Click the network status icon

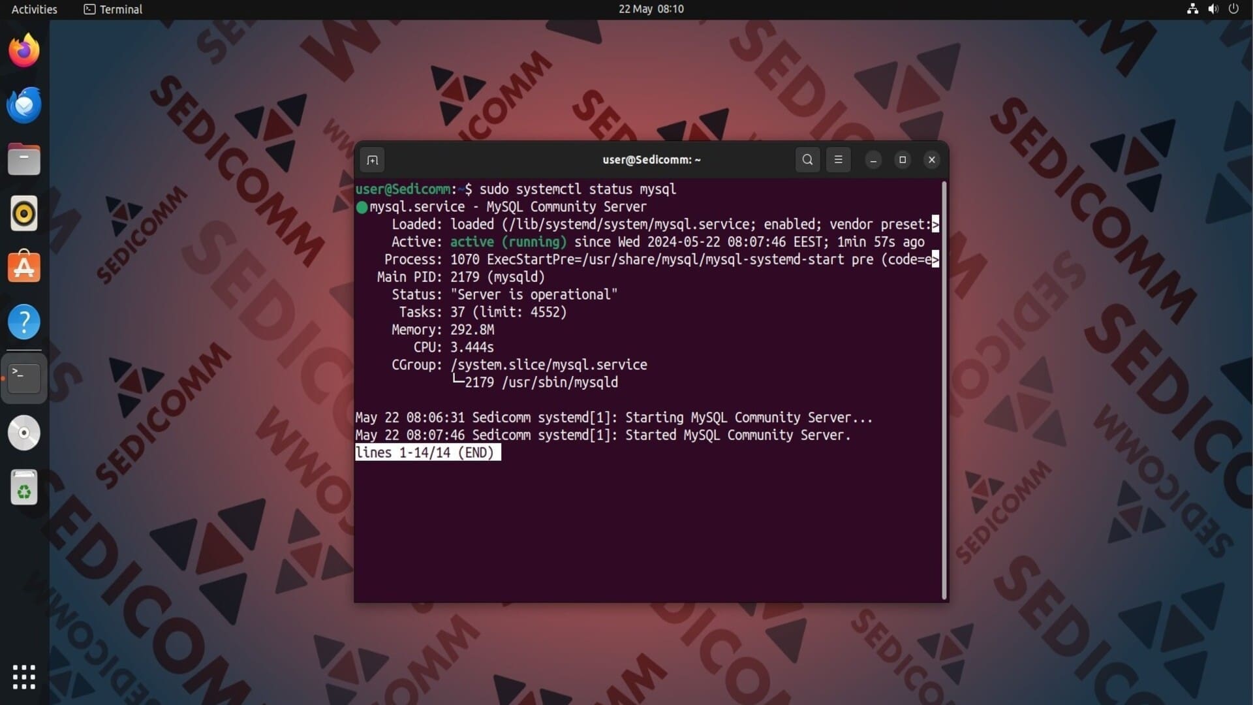pos(1192,9)
